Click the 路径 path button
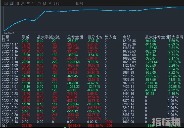Image resolution: width=184 pixels, height=128 pixels. pyautogui.click(x=80, y=4)
